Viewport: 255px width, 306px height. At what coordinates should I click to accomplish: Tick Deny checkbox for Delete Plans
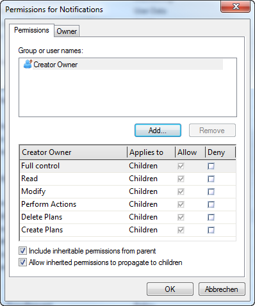[x=211, y=217]
